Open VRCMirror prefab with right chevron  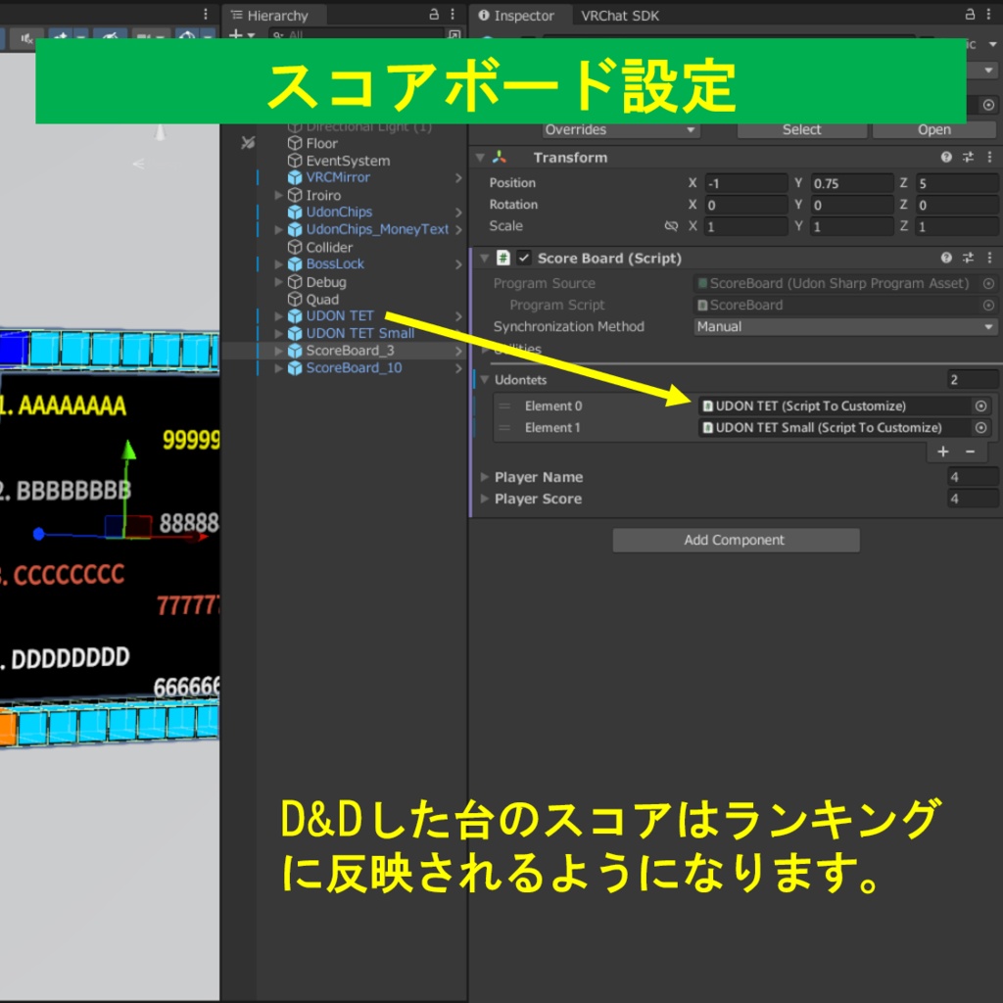tap(458, 177)
